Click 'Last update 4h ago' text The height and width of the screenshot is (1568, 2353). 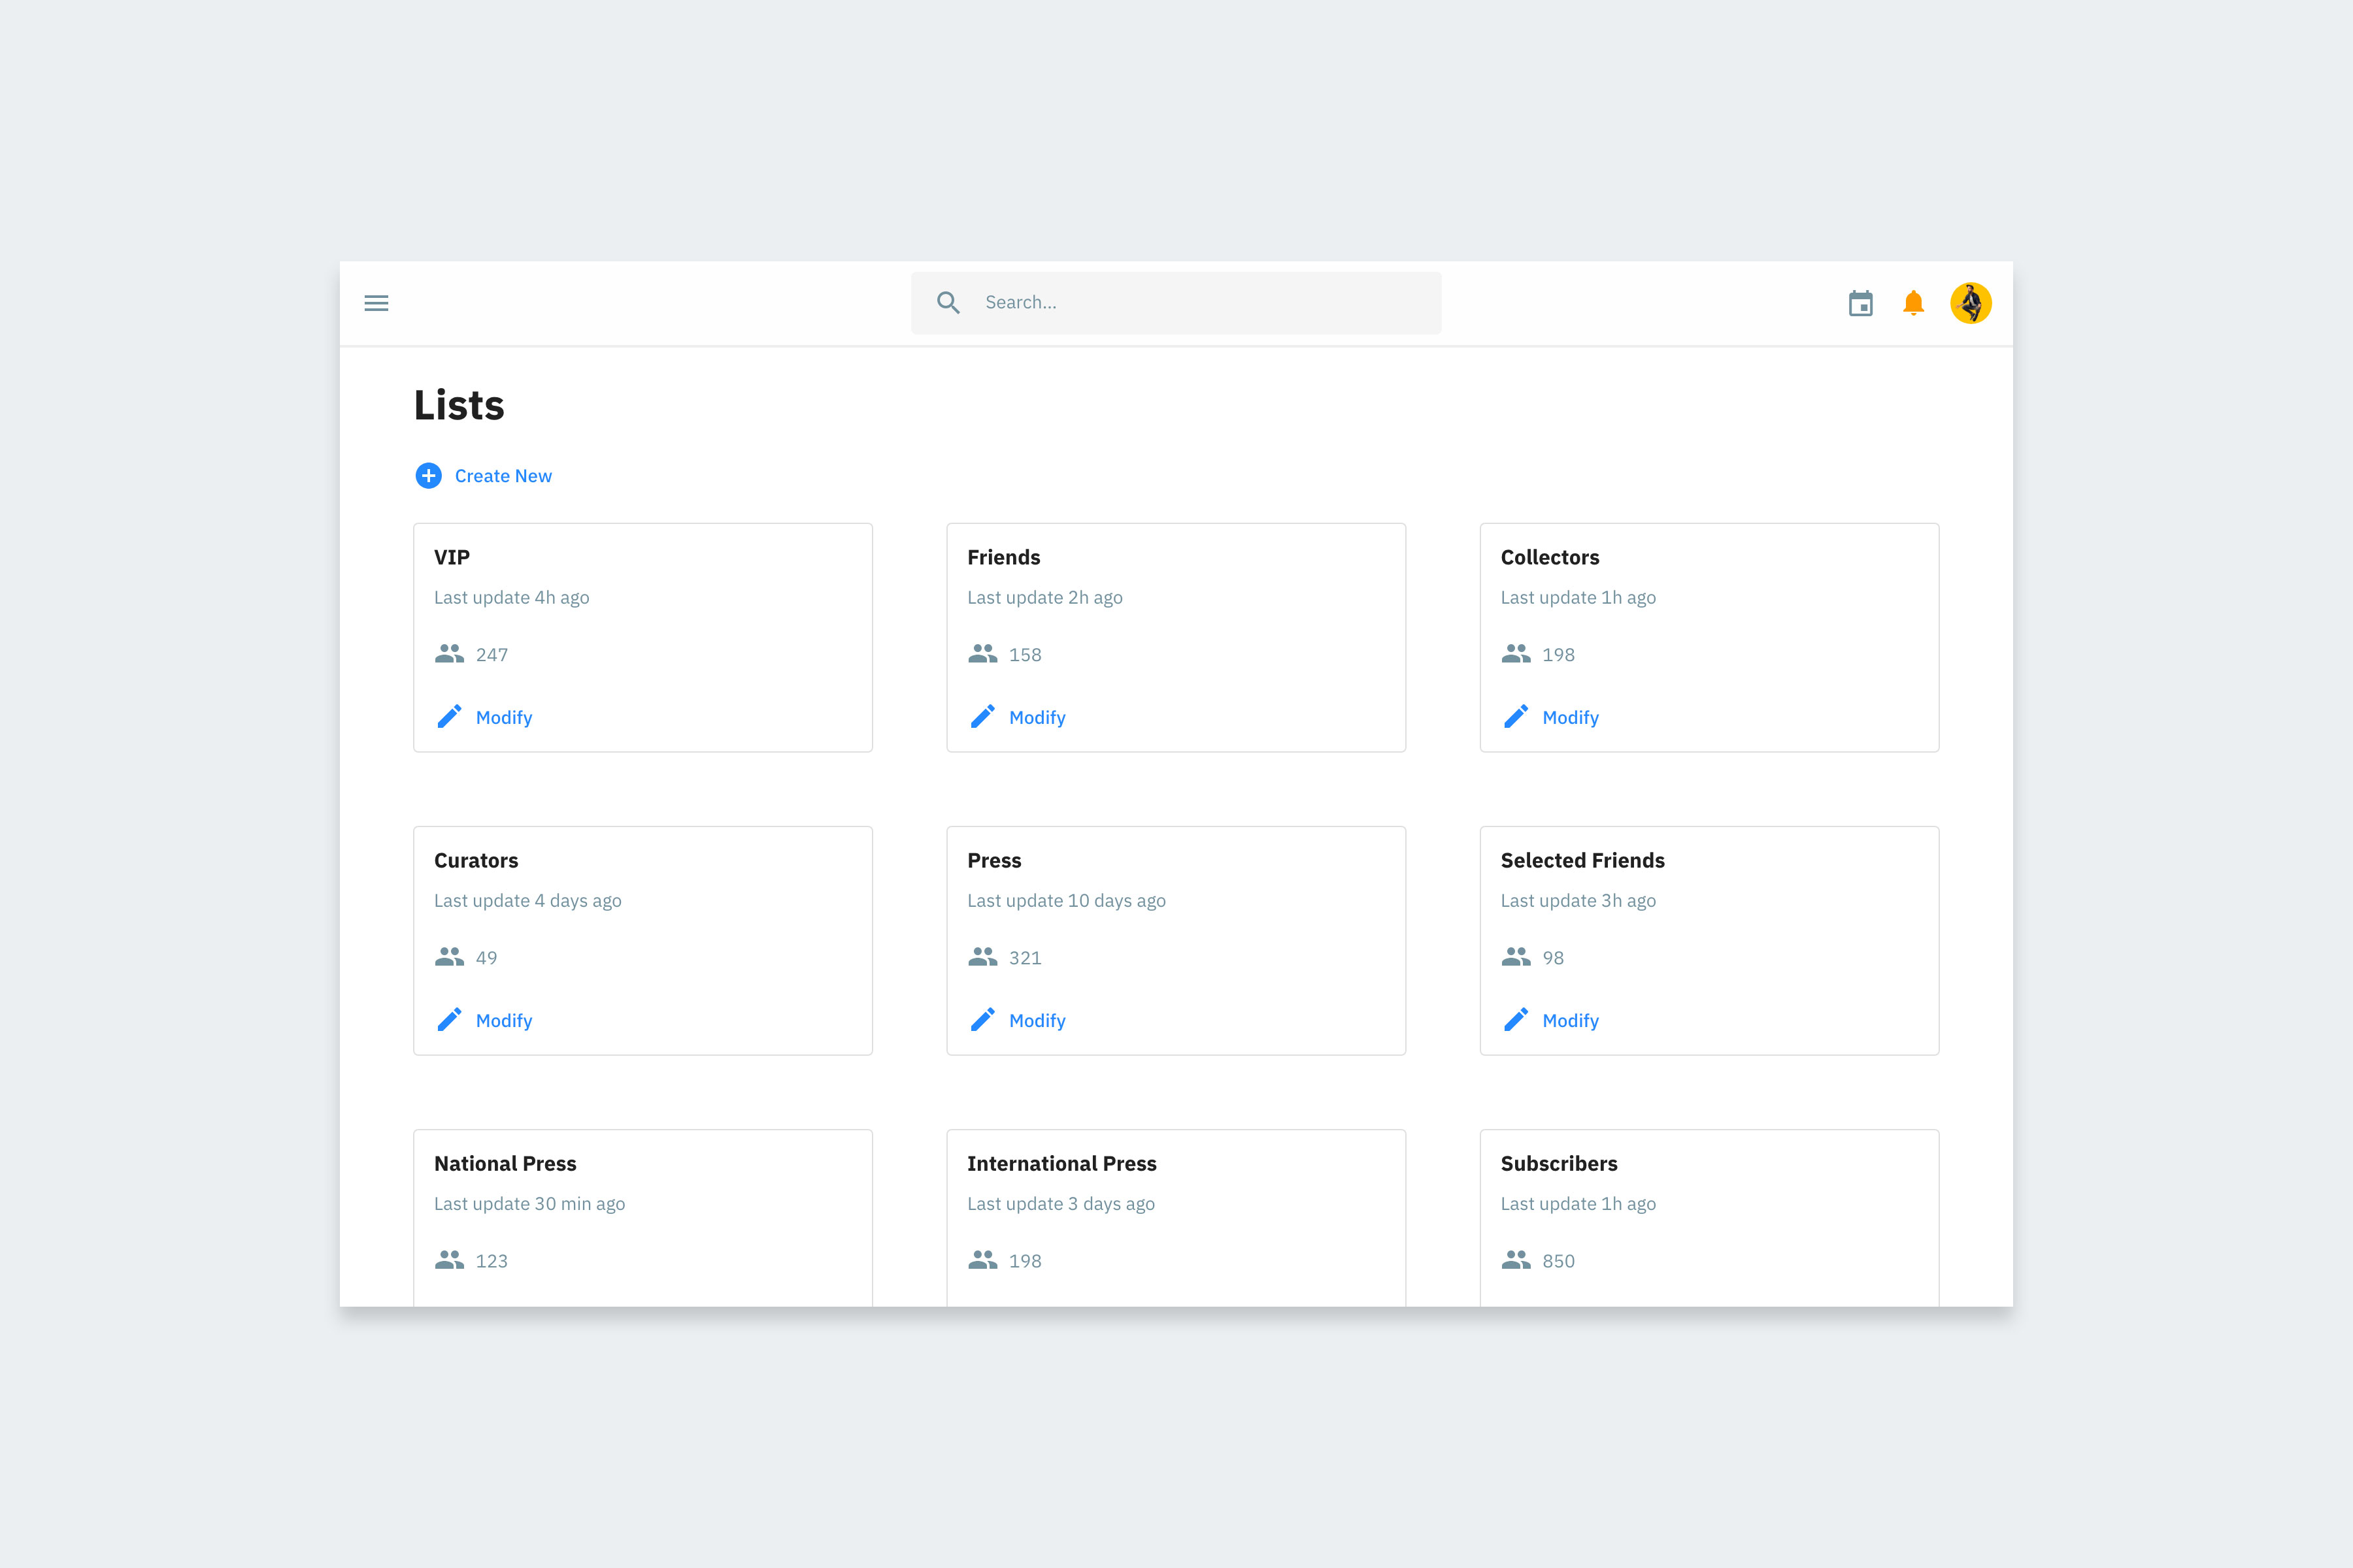tap(511, 598)
